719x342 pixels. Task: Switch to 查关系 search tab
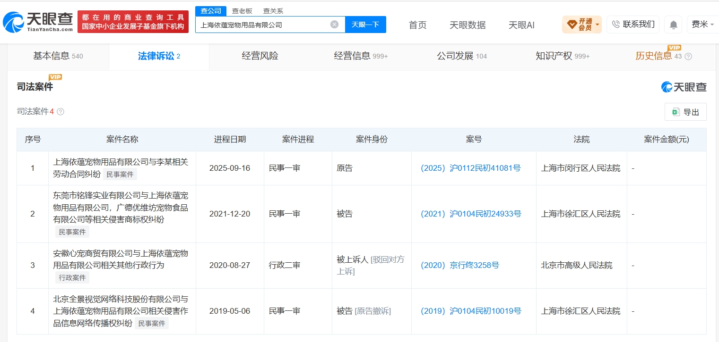coord(273,11)
